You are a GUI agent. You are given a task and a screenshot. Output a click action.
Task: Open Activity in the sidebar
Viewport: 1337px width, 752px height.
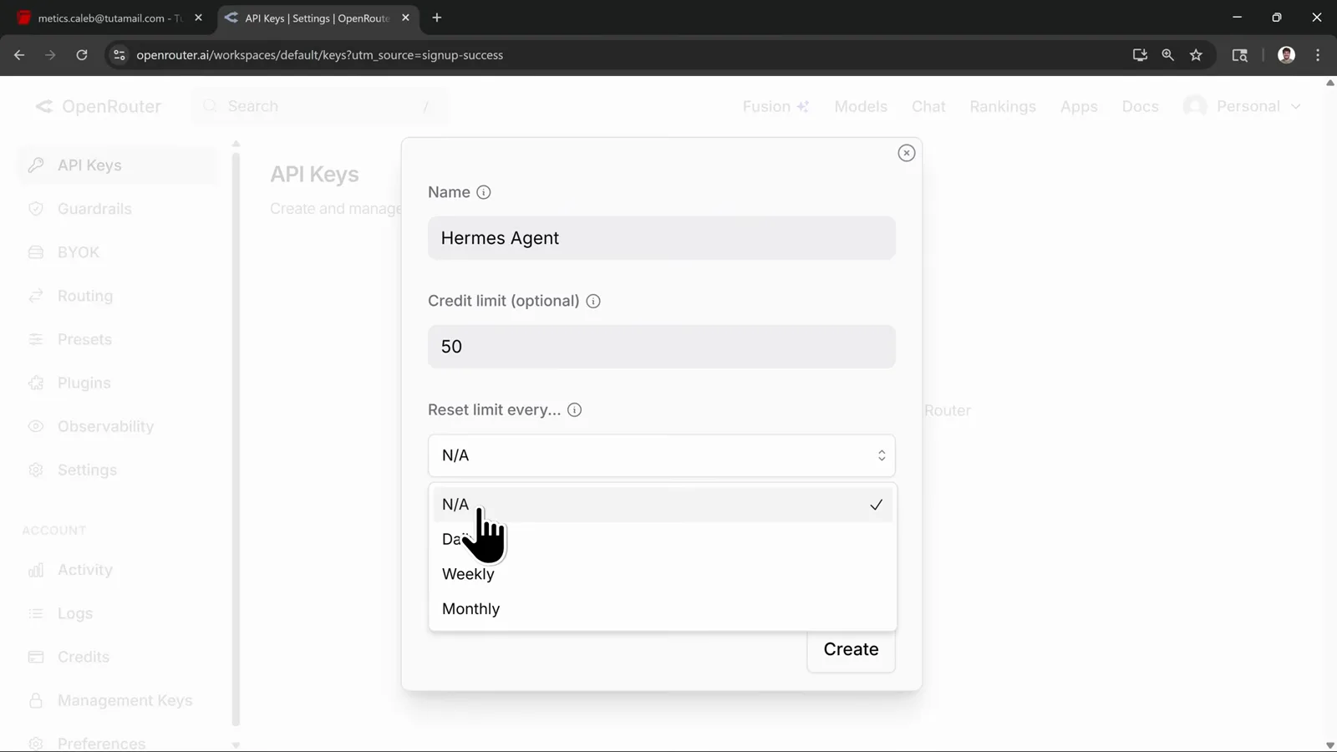[117, 570]
